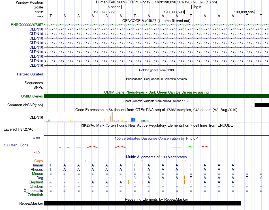Click the 190,098,590 ruler coordinate
This screenshot has width=269, height=210.
pos(174,12)
